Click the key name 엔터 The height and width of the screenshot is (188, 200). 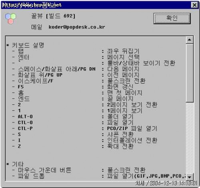coord(24,57)
